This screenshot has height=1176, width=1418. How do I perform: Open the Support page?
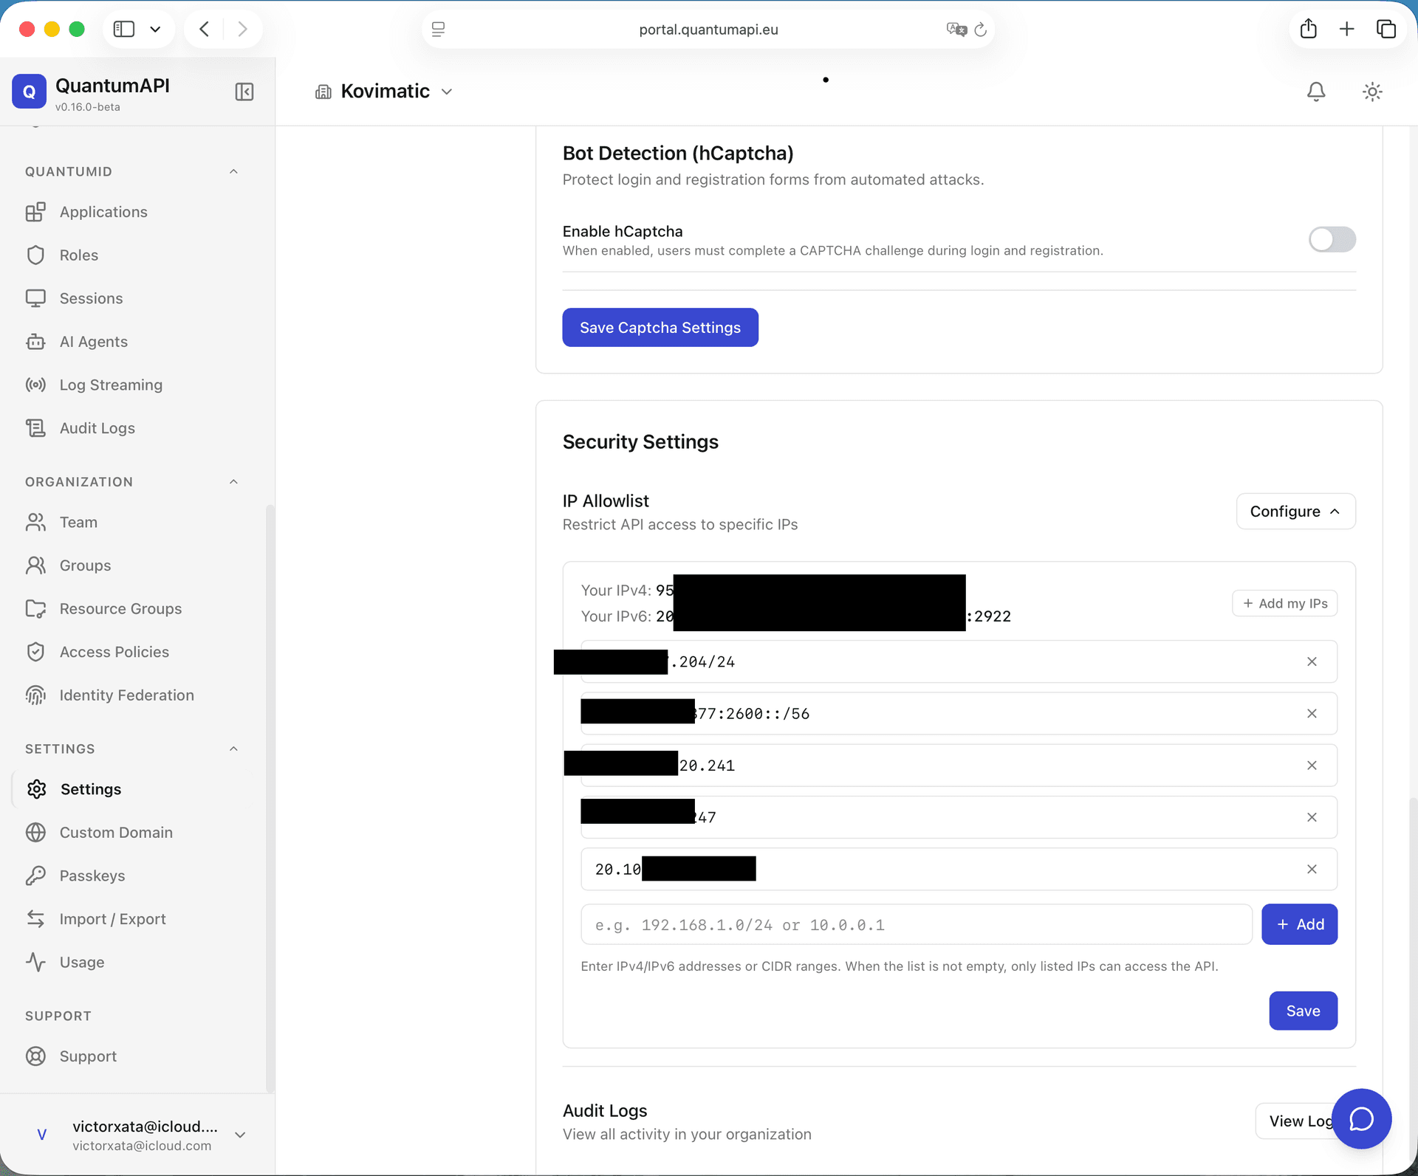pyautogui.click(x=87, y=1056)
